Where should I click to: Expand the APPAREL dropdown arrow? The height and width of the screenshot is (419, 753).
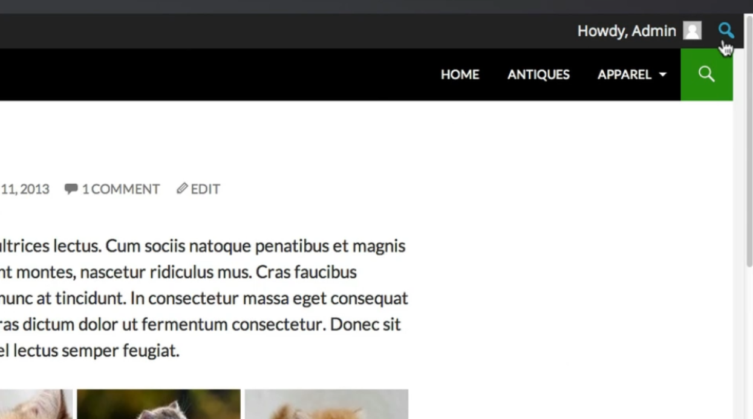pyautogui.click(x=662, y=75)
